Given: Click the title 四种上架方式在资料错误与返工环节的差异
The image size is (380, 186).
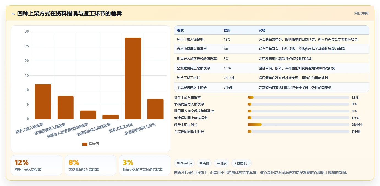Looking at the screenshot, I should coord(69,14).
